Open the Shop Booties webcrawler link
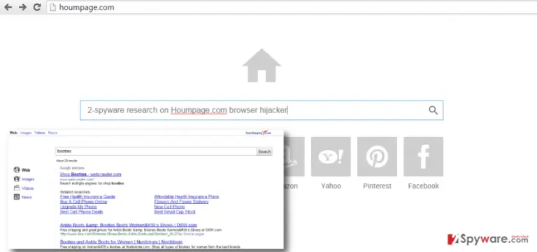Screen dimensions: 537x252 90,175
